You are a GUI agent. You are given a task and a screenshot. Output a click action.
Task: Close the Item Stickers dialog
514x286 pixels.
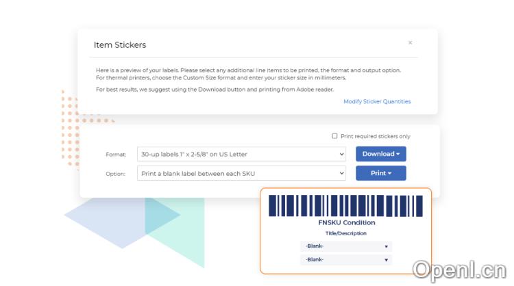click(x=410, y=42)
